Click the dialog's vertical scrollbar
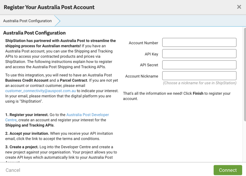This screenshot has width=246, height=176. (x=245, y=74)
